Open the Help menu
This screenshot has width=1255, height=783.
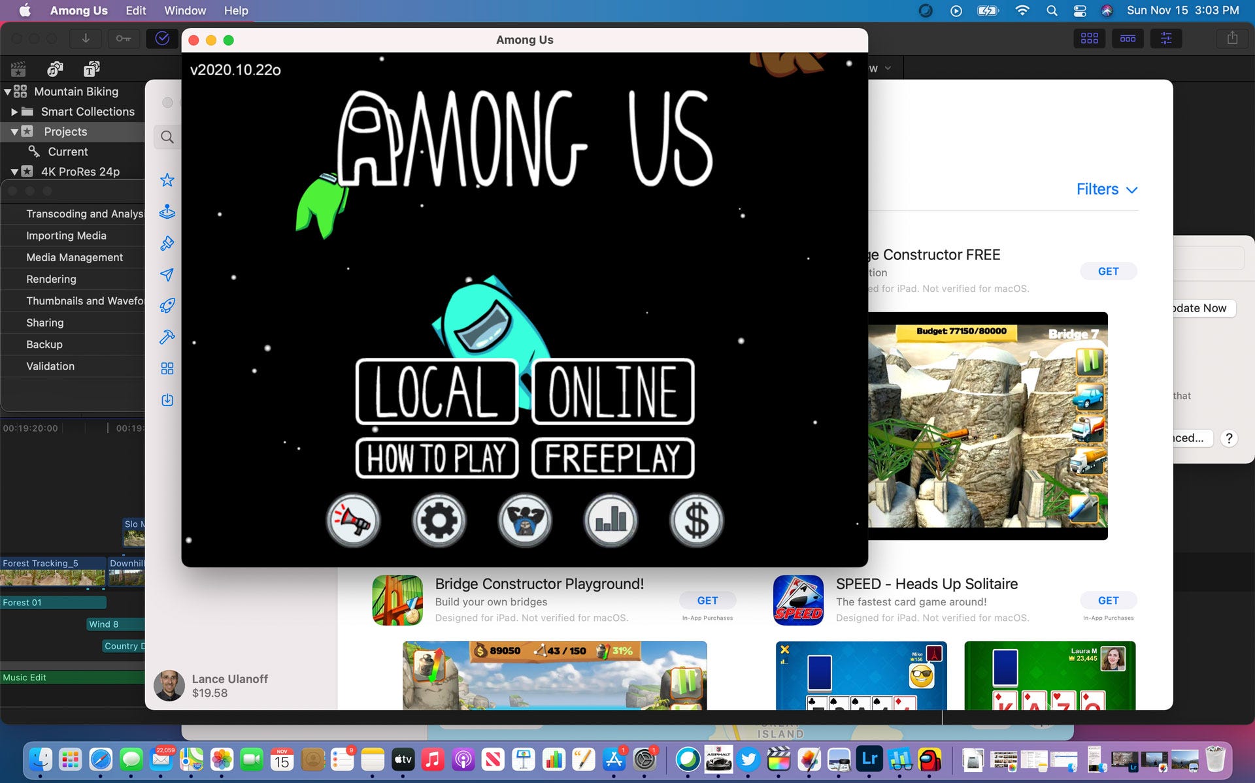236,10
